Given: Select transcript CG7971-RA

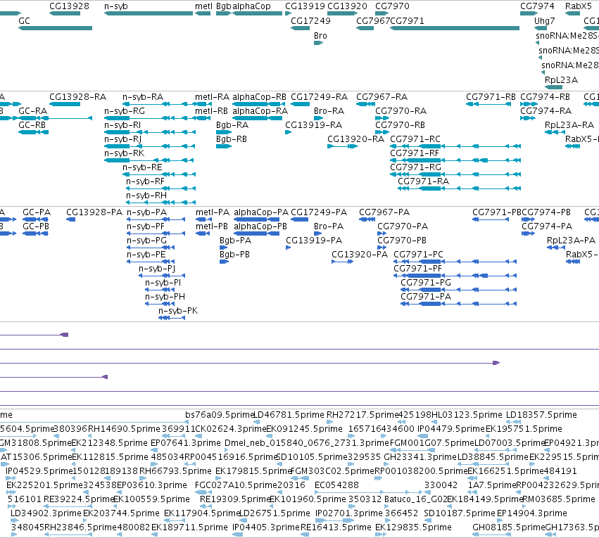Looking at the screenshot, I should coord(423,181).
